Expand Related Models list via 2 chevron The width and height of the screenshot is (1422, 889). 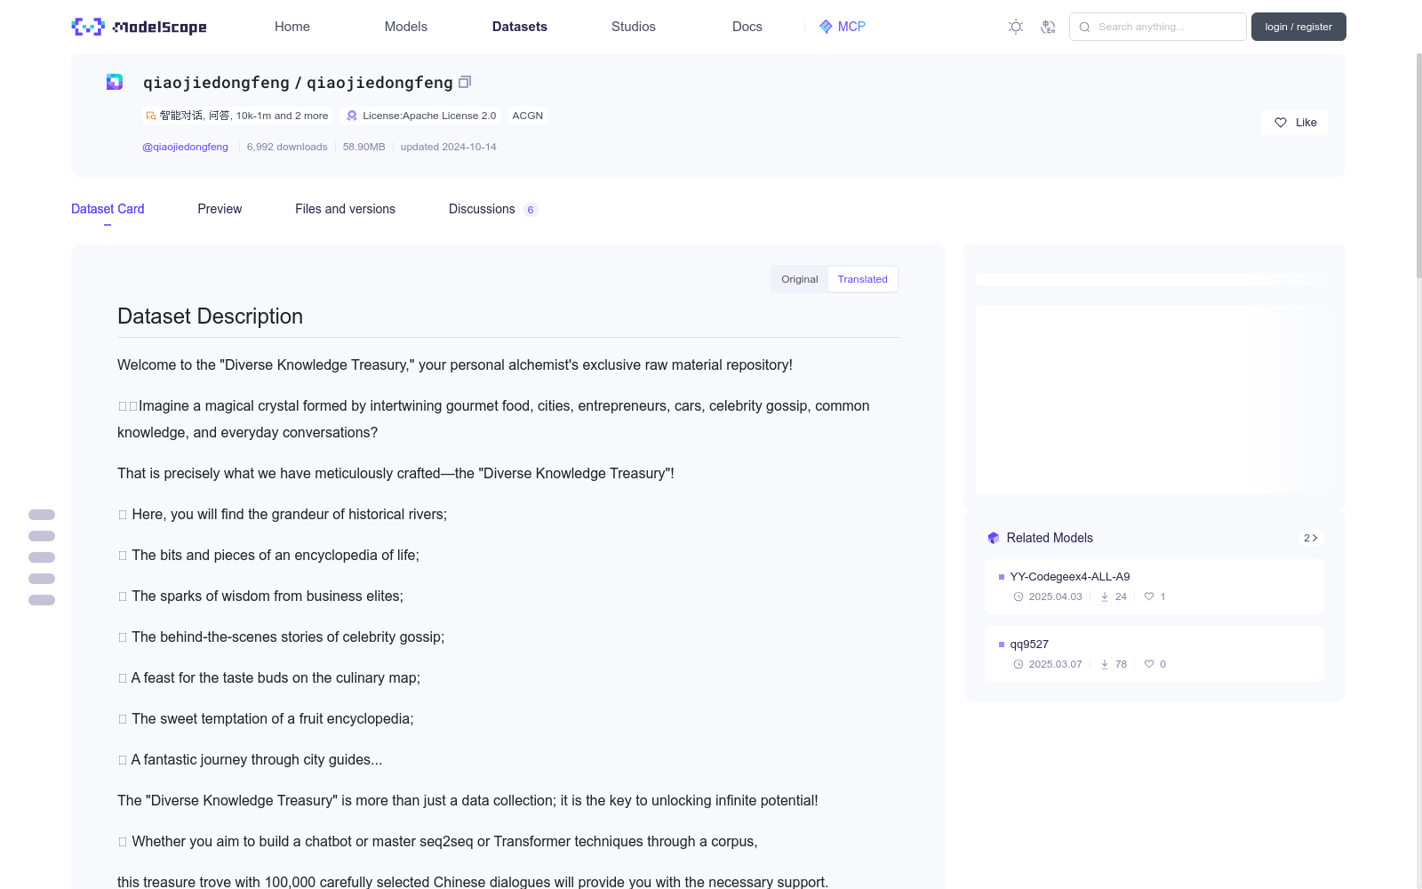point(1311,538)
